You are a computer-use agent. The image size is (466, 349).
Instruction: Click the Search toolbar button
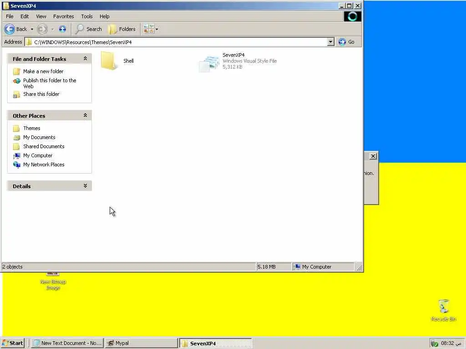coord(89,29)
